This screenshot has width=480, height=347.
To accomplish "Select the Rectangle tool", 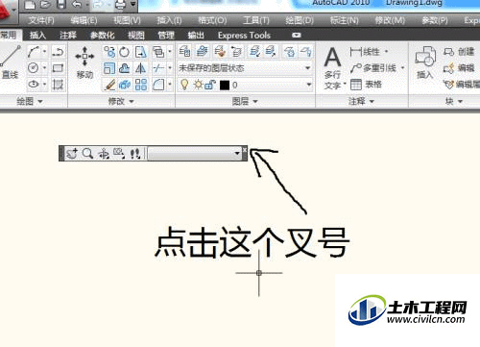I will (58, 68).
